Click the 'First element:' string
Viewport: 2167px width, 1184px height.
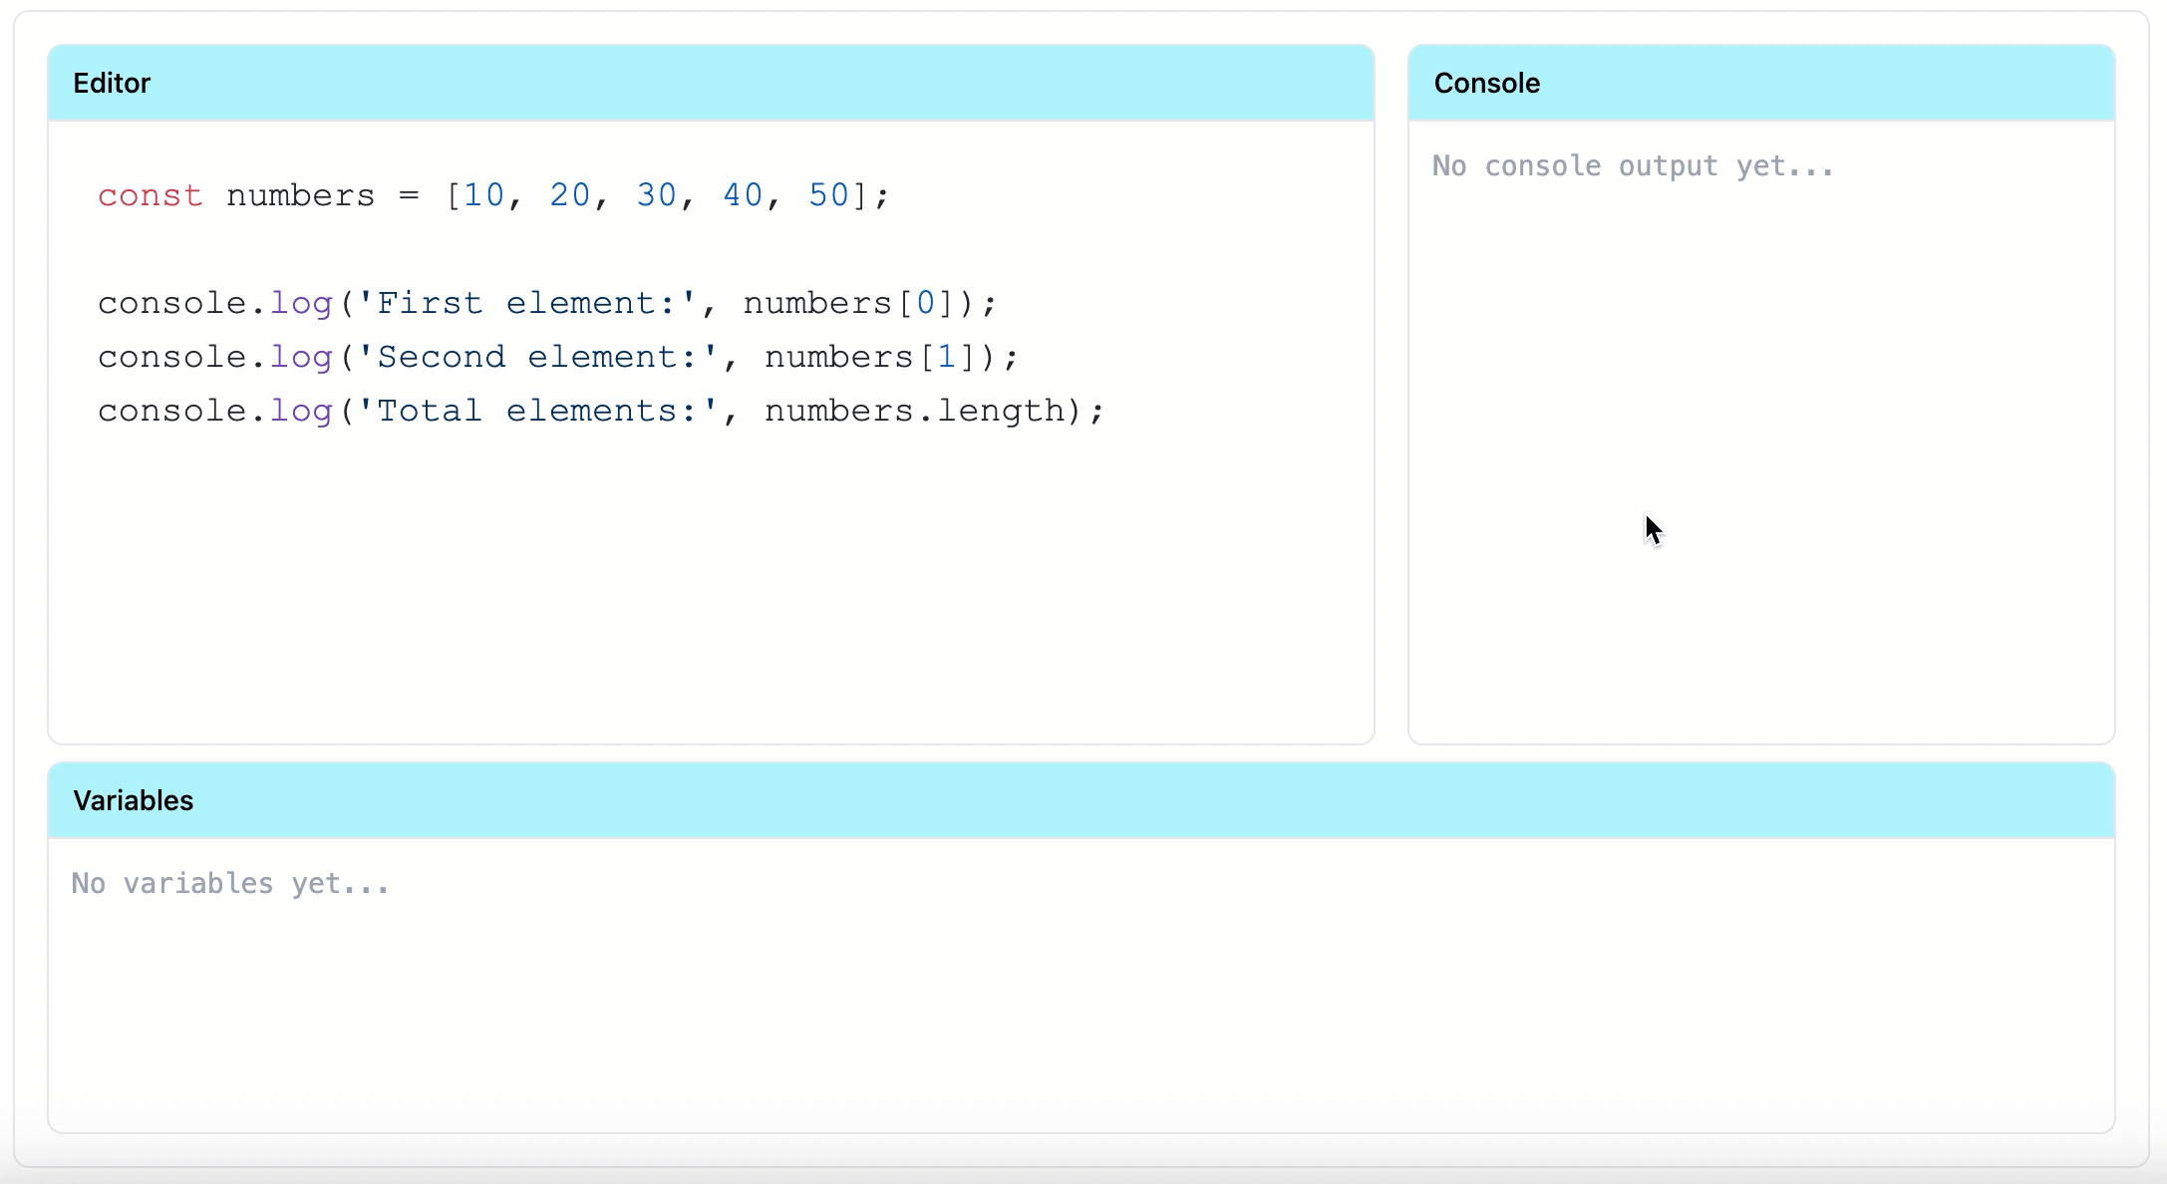click(x=526, y=303)
